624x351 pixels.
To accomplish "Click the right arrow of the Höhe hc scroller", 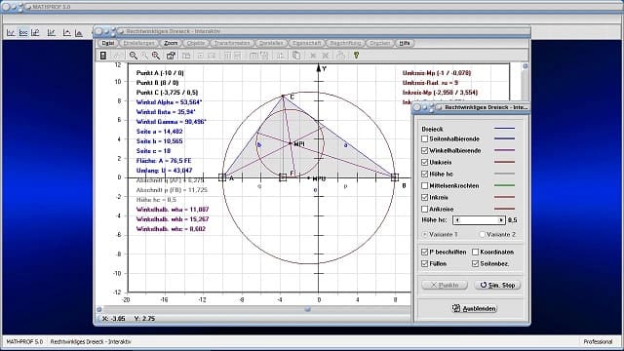I will (501, 220).
